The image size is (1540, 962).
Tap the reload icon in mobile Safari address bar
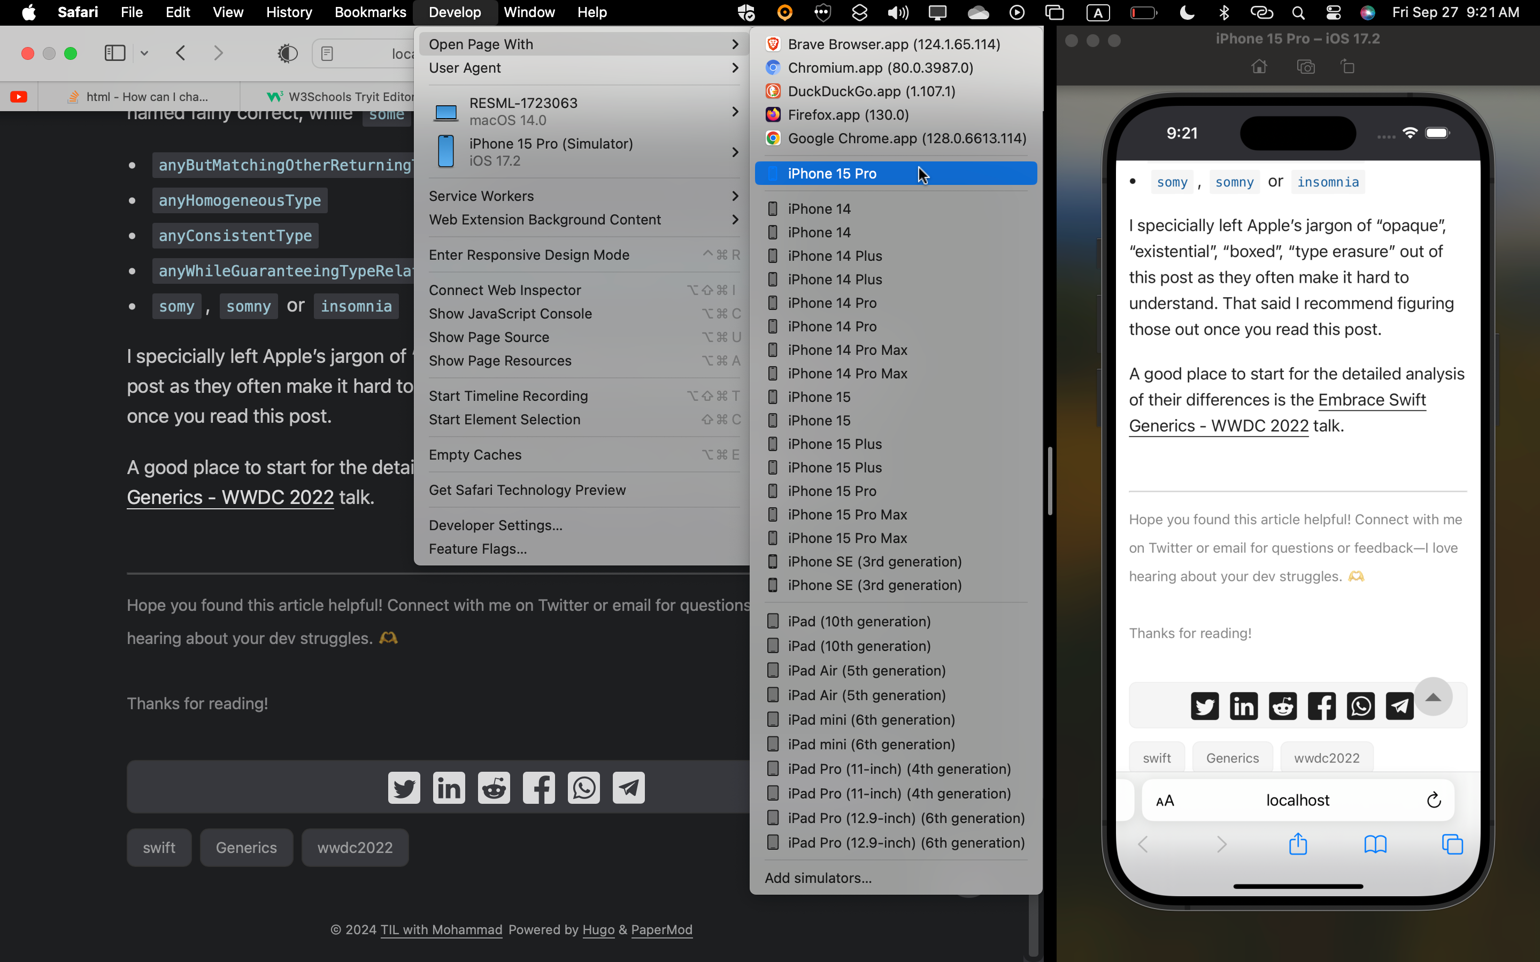tap(1434, 800)
